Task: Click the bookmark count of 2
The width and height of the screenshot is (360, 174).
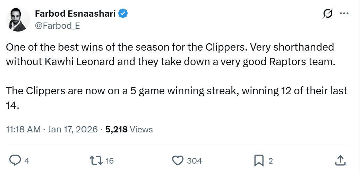Action: [271, 161]
